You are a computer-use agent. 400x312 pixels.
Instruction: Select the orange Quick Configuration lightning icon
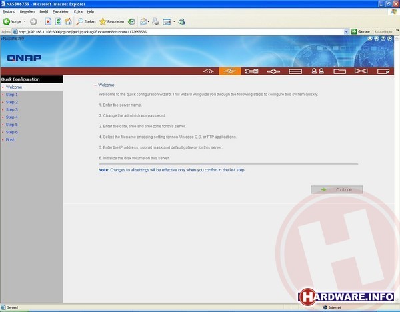tap(229, 71)
